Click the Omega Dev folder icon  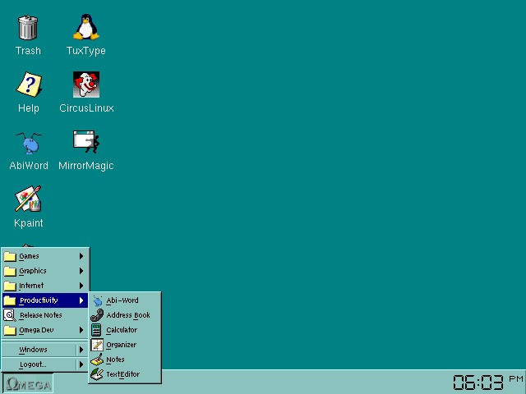tap(10, 330)
